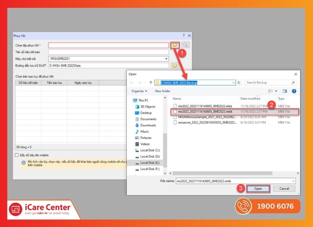Go up one folder level
Viewport: 313px width, 227px height.
(x=151, y=83)
